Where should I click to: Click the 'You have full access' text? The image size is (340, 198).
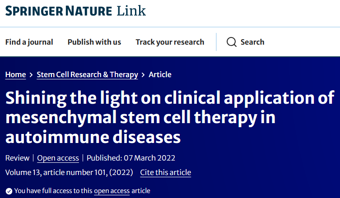53,191
